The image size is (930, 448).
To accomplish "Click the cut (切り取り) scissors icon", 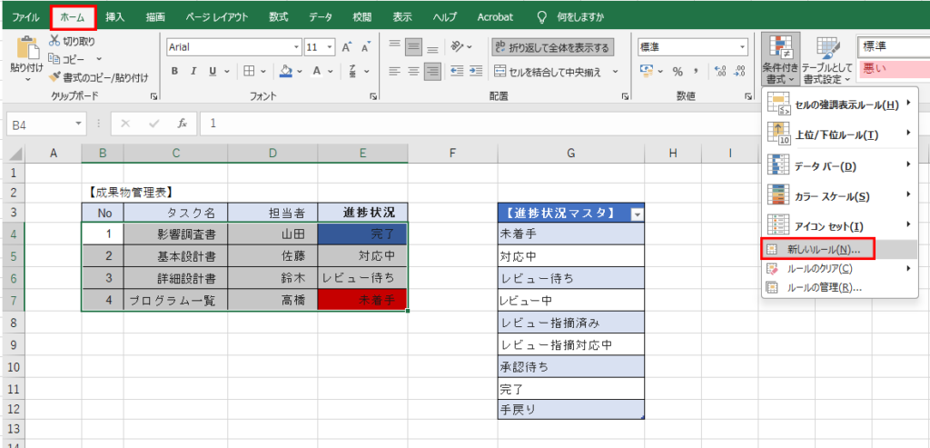I will tap(54, 41).
